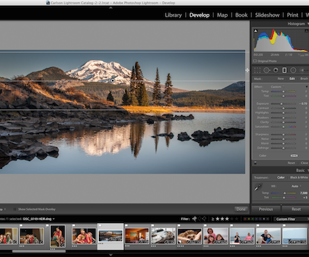This screenshot has height=257, width=309.
Task: Click the filter unflagged-photos flag icon
Action: click(x=200, y=219)
